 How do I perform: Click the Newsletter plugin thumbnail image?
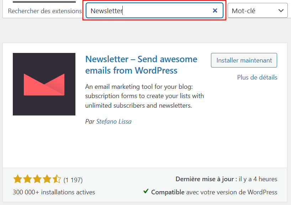point(44,84)
